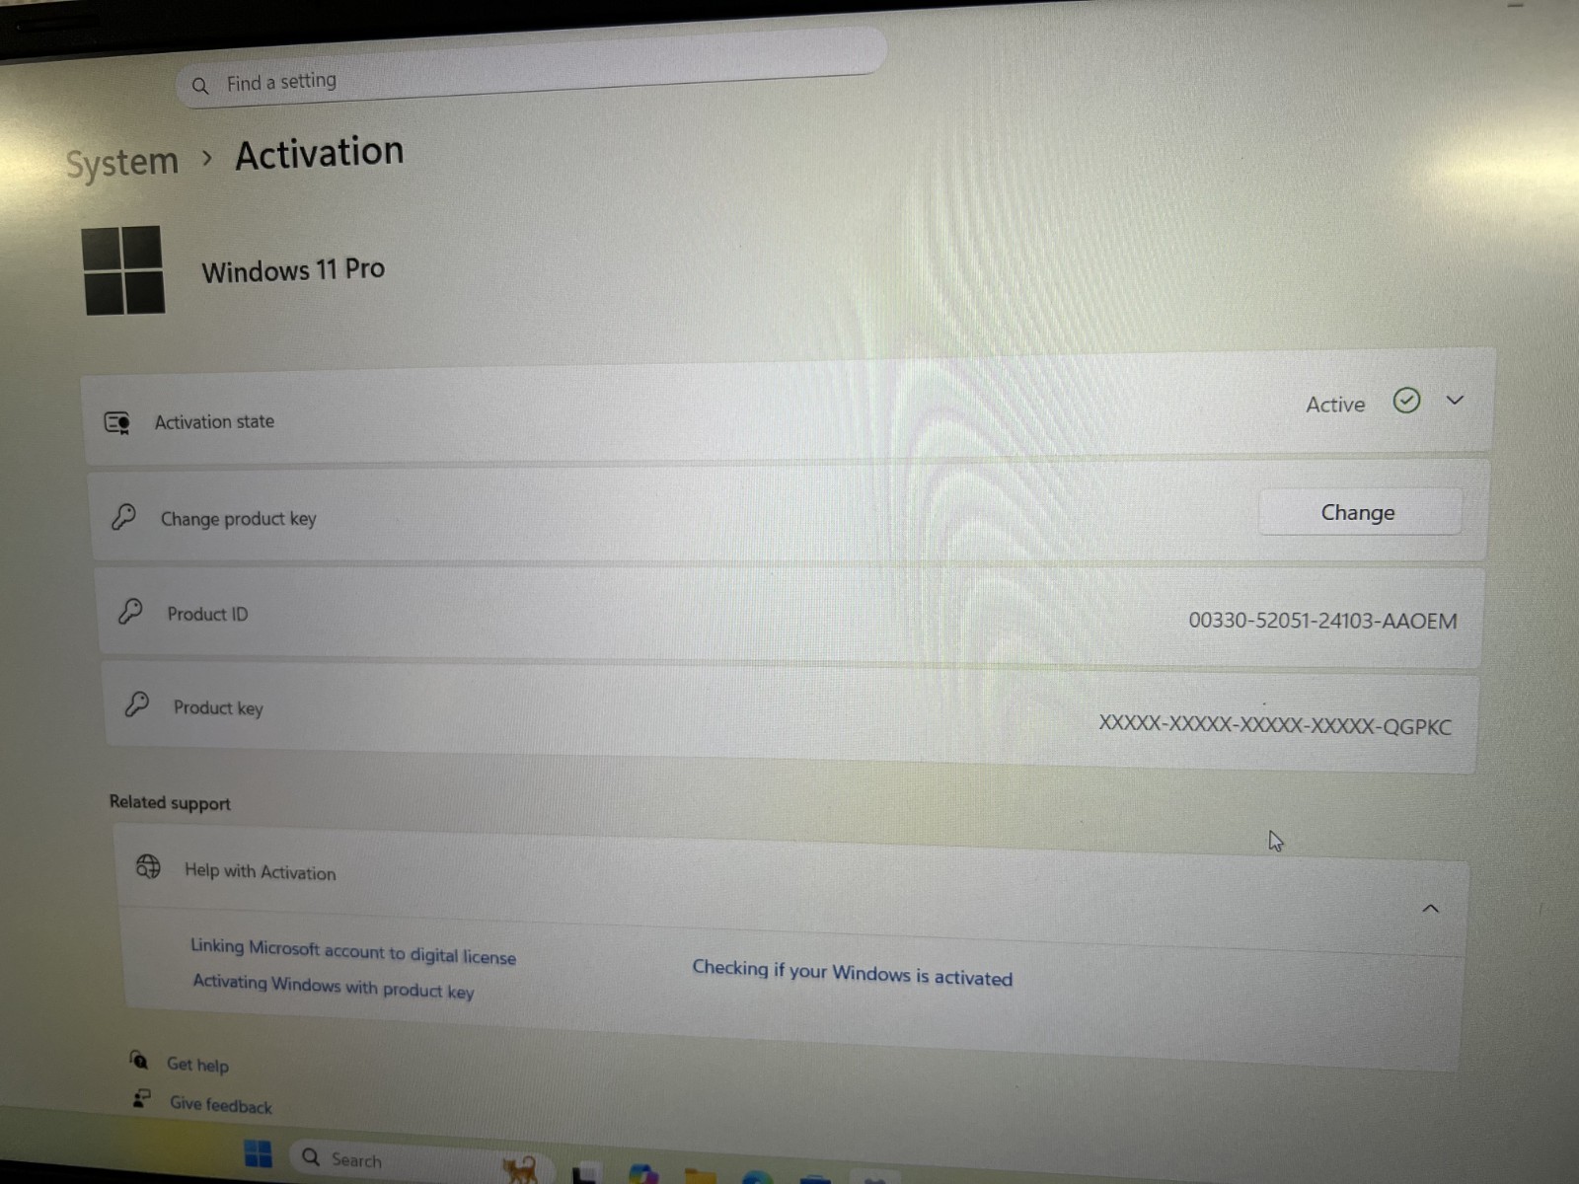Click the magnifier icon in Find a setting
The height and width of the screenshot is (1184, 1579).
click(200, 86)
